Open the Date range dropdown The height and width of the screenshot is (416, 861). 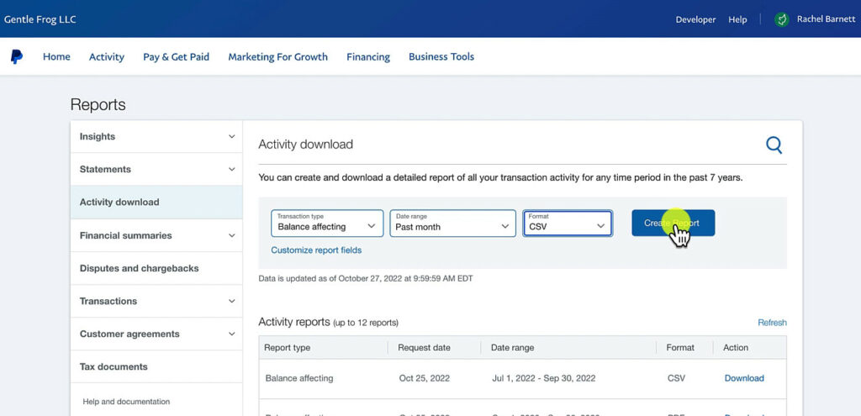point(453,223)
